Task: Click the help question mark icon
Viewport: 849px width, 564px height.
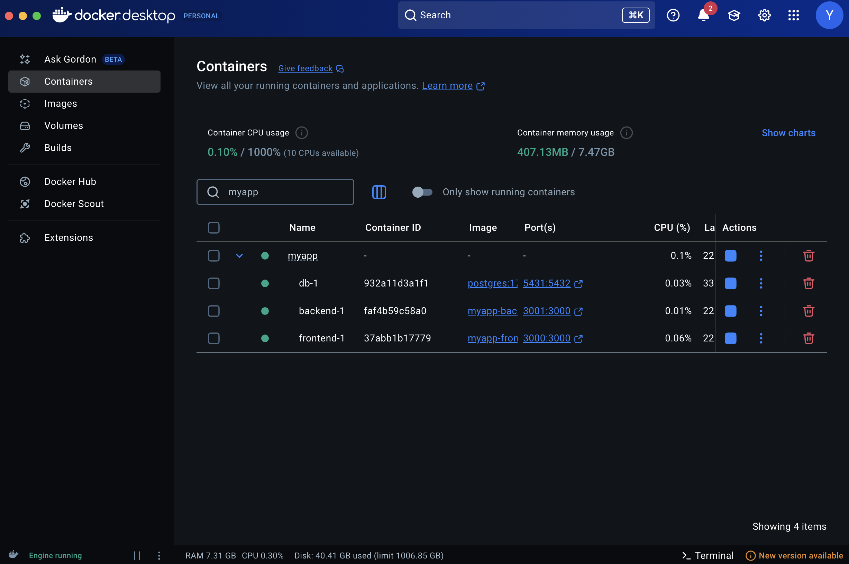Action: pos(673,15)
